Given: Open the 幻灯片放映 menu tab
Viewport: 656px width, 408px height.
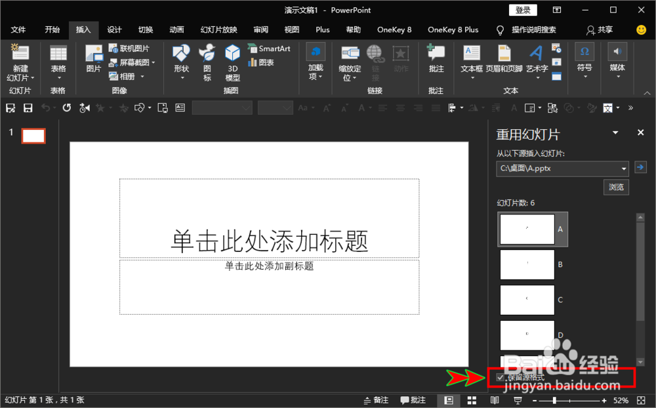Looking at the screenshot, I should pos(218,30).
